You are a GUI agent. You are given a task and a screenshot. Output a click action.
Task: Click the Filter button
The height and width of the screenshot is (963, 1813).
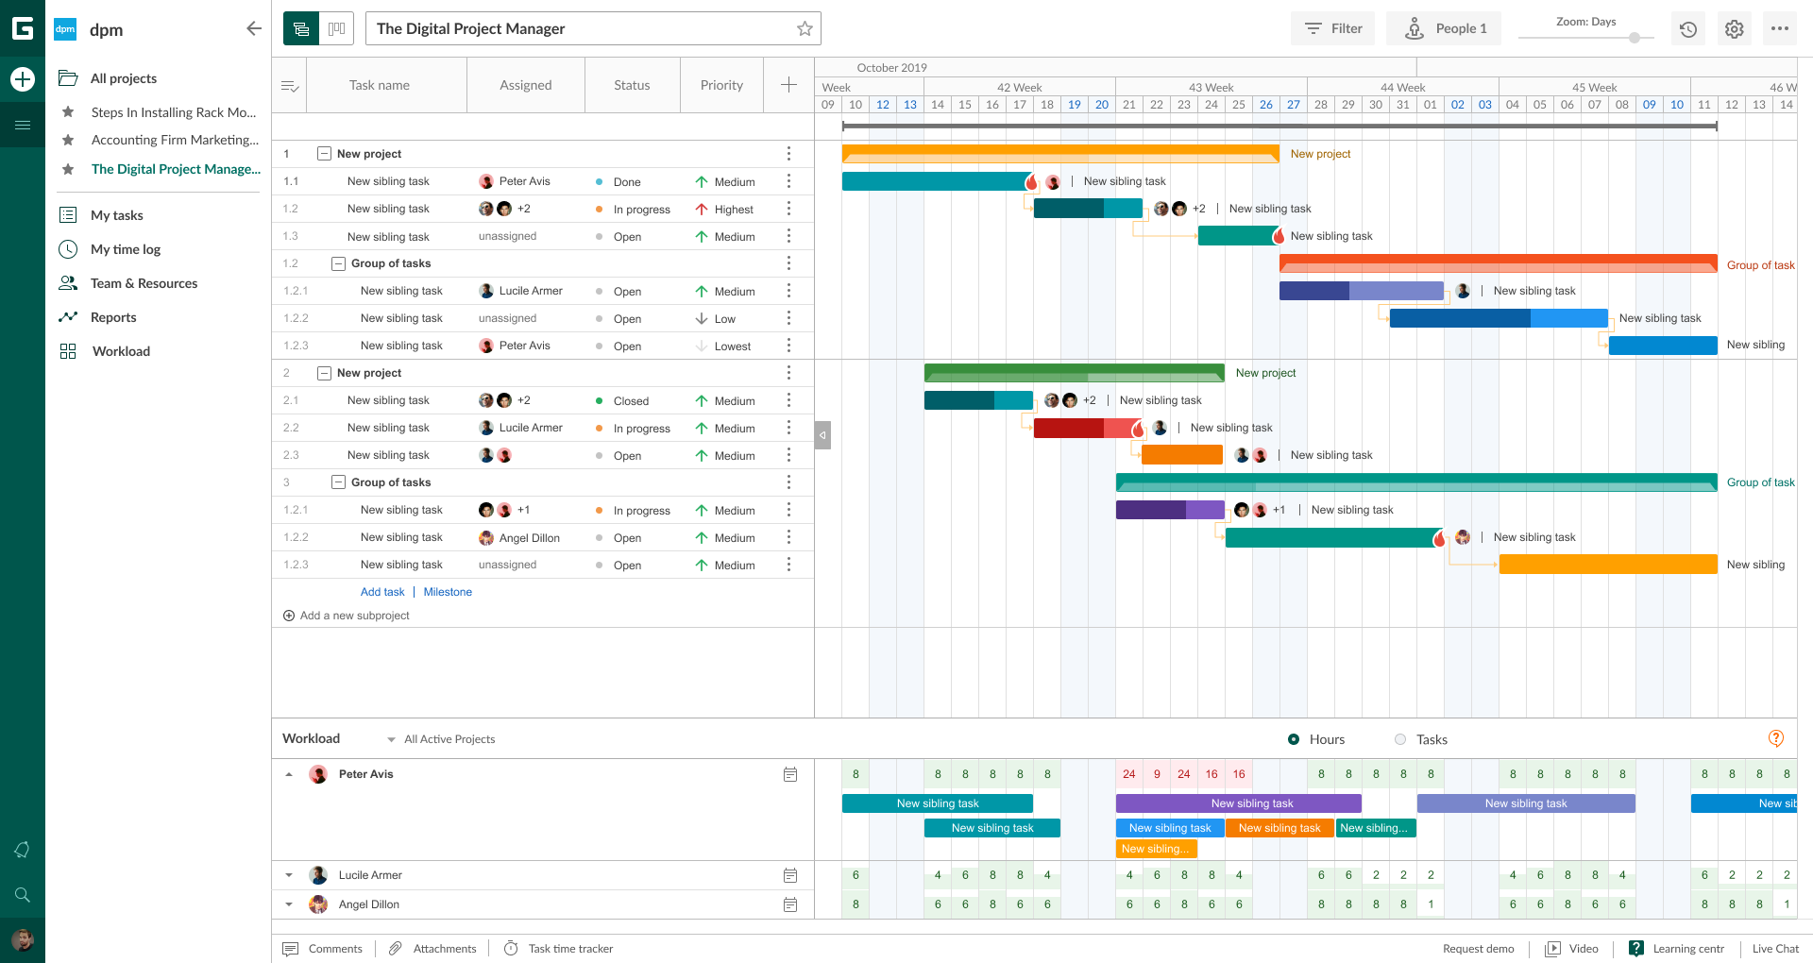coord(1332,29)
